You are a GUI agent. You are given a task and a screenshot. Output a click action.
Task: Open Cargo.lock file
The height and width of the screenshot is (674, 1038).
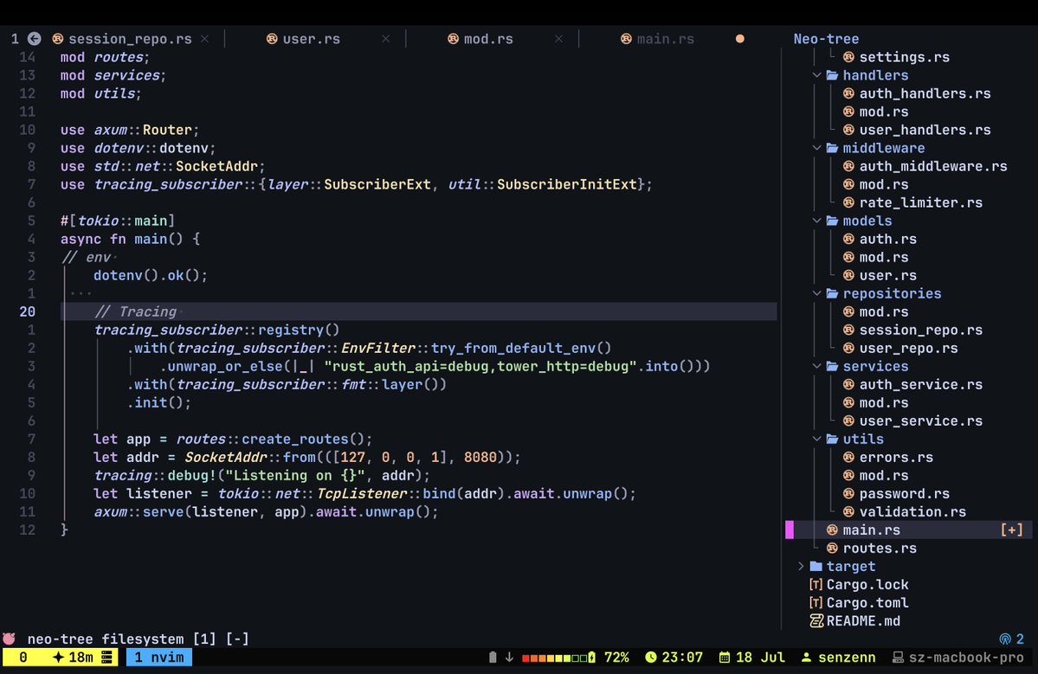click(867, 585)
